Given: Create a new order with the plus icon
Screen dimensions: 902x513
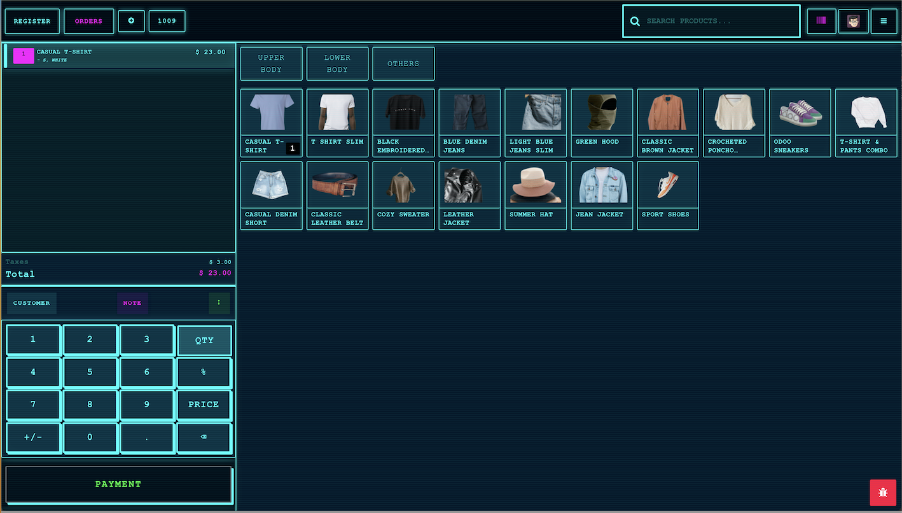Looking at the screenshot, I should (x=131, y=21).
